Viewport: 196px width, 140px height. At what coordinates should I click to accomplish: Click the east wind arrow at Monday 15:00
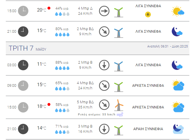(x=104, y=11)
